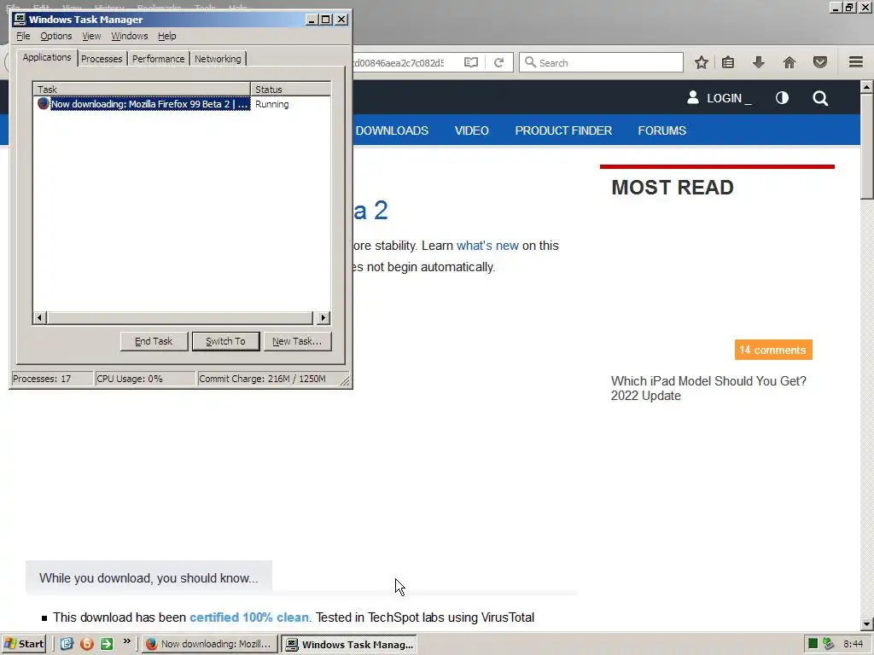Click Processes: 17 in status bar
Image resolution: width=874 pixels, height=655 pixels.
click(52, 379)
